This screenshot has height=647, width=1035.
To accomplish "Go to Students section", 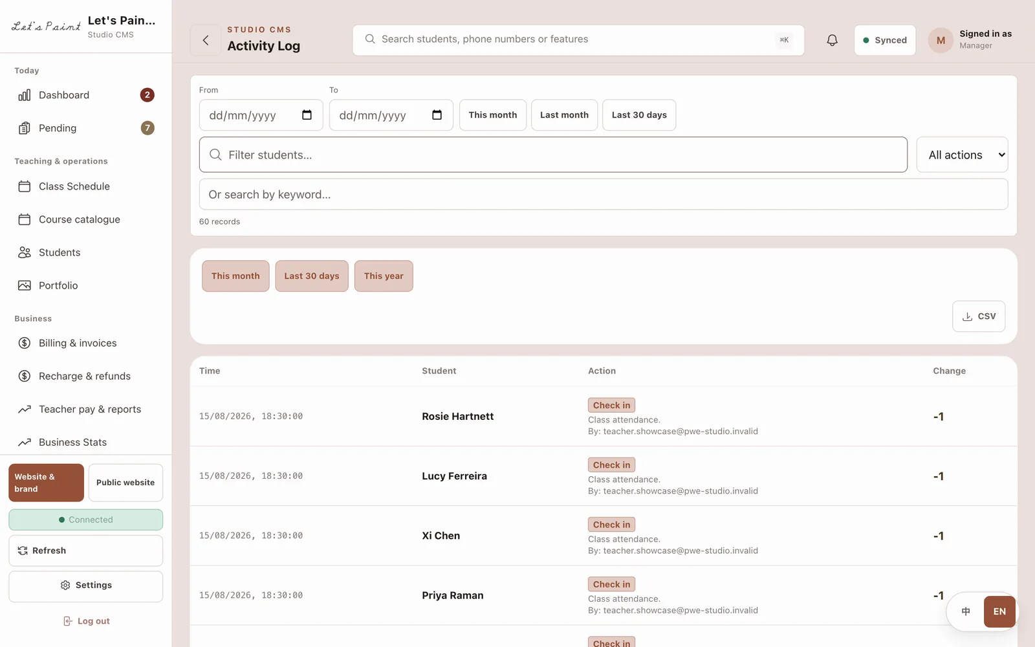I will (x=85, y=252).
